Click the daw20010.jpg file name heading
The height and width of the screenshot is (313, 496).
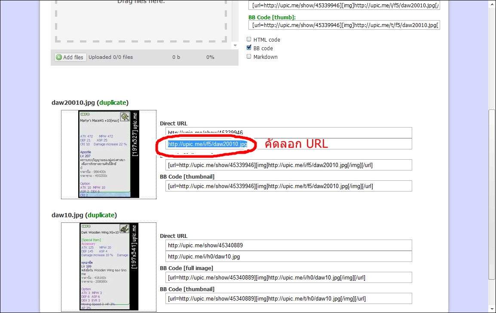pyautogui.click(x=73, y=103)
